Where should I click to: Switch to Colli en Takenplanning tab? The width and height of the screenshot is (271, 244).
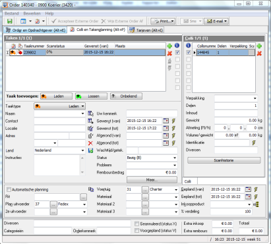(98, 30)
